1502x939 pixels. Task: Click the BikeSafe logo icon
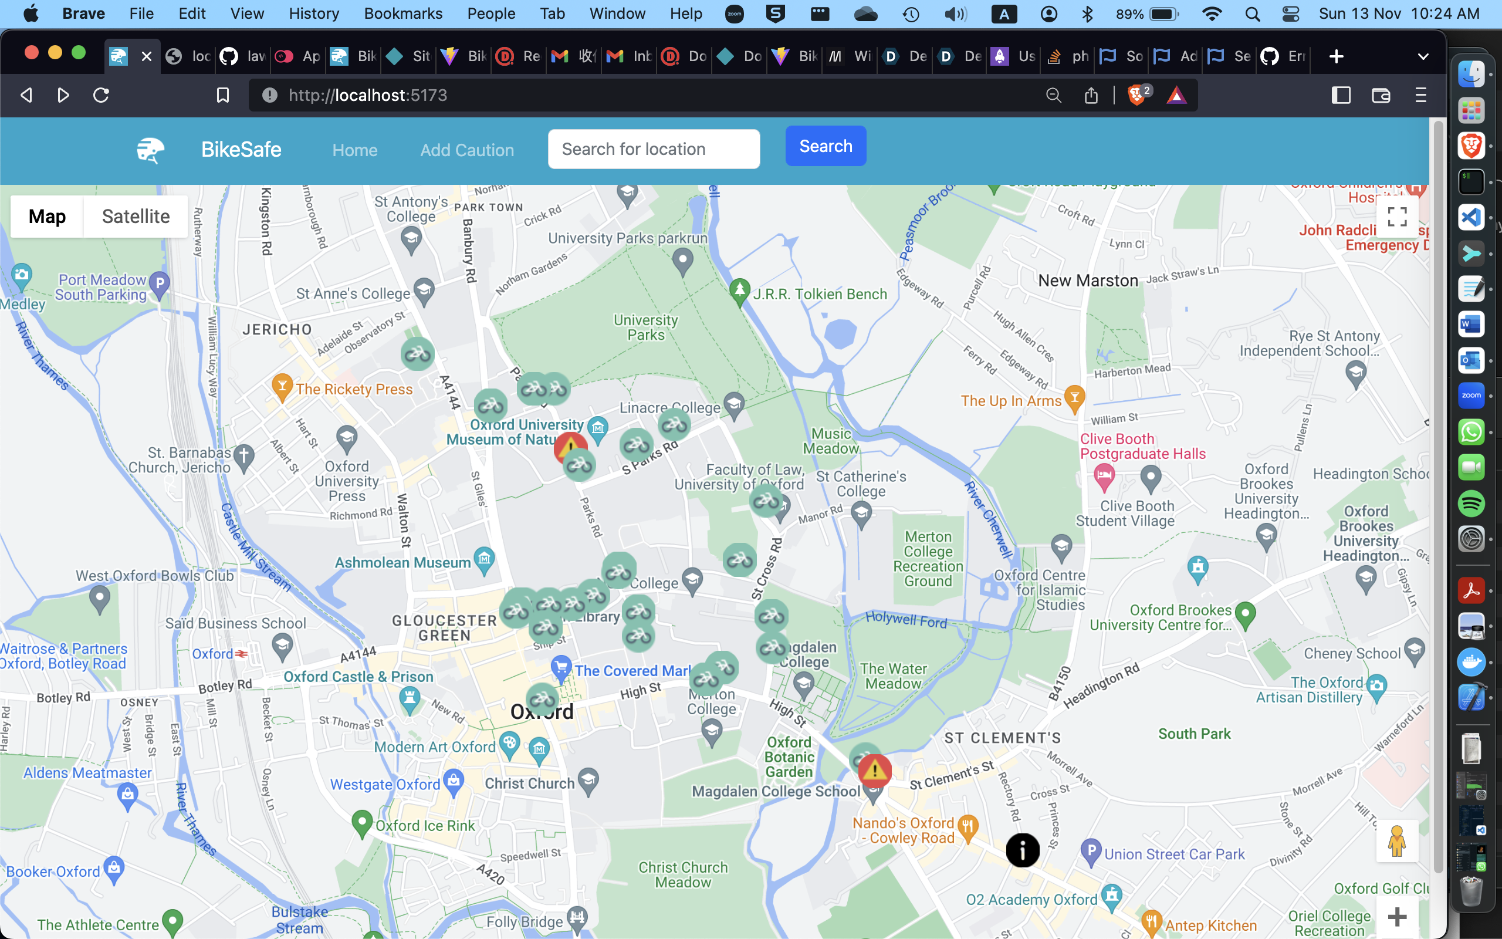click(x=151, y=150)
